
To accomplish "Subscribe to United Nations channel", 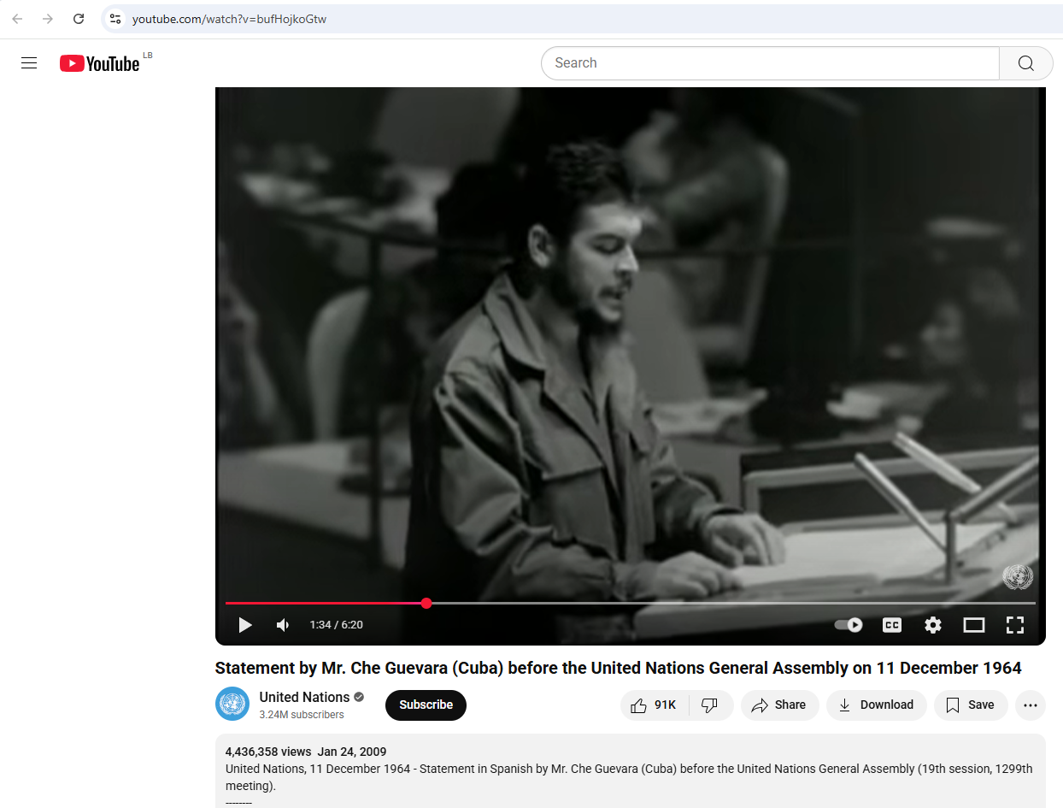I will tap(426, 705).
